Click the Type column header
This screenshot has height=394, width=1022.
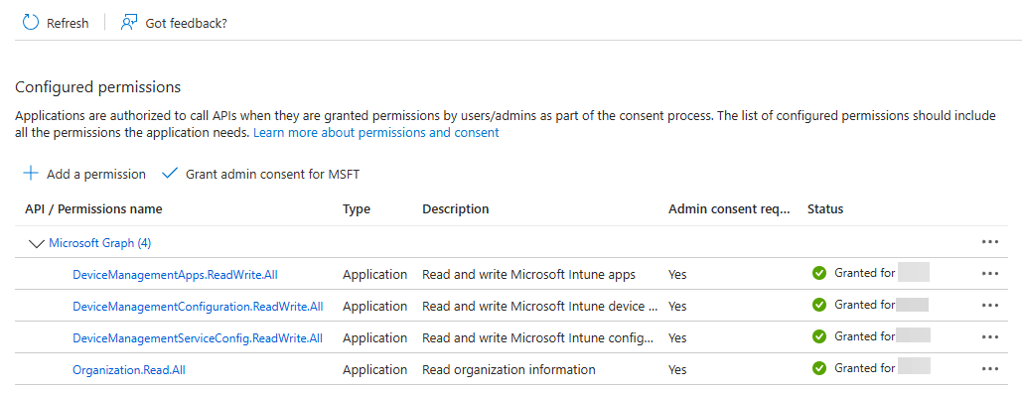[x=357, y=209]
